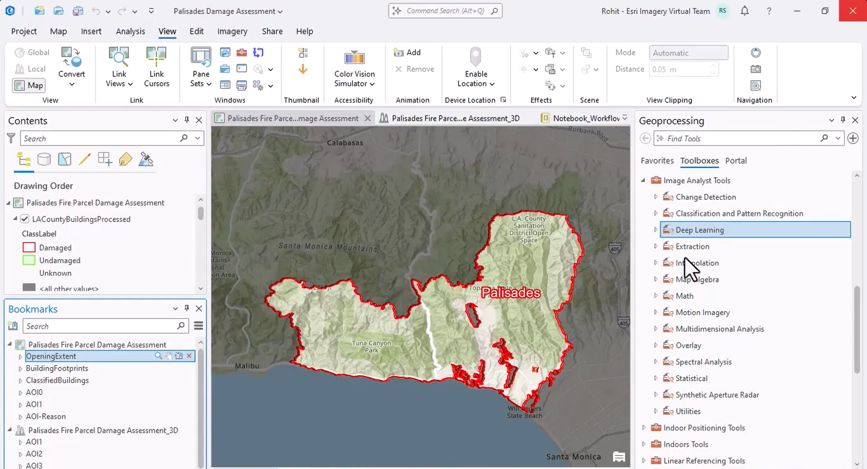
Task: Click the Enable Location tool
Action: click(475, 69)
